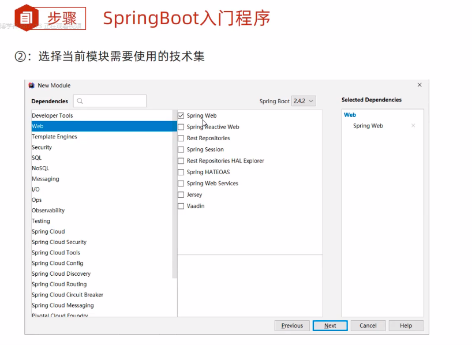Viewport: 472px width, 345px height.
Task: Select Spring Cloud Discovery category
Action: pos(102,273)
